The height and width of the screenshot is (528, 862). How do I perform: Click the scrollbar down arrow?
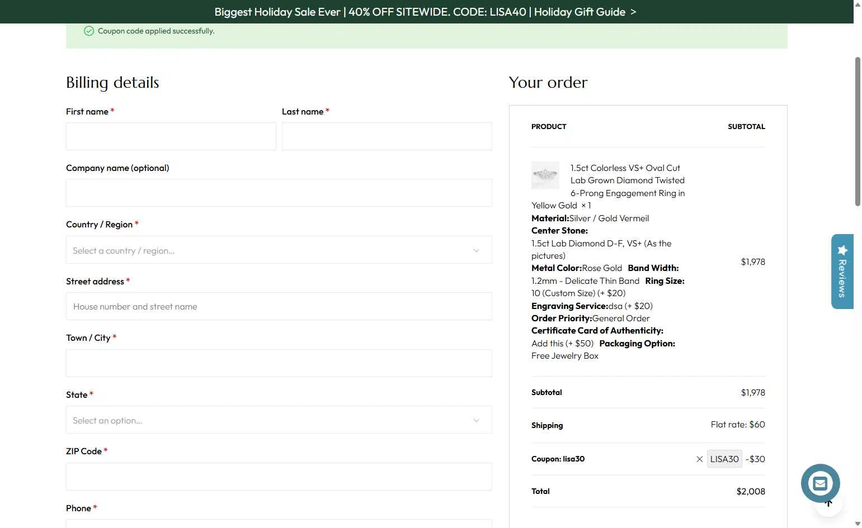tap(858, 524)
